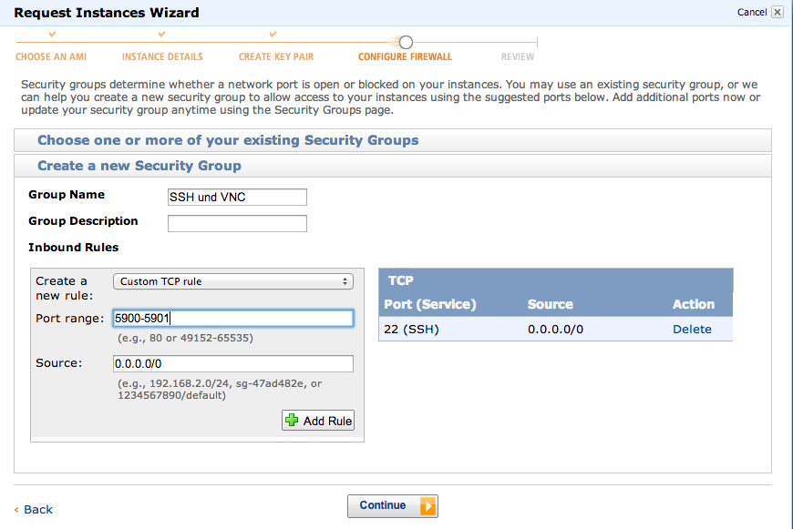Image resolution: width=793 pixels, height=529 pixels.
Task: Click the small back arrow beside Back
Action: click(x=16, y=510)
